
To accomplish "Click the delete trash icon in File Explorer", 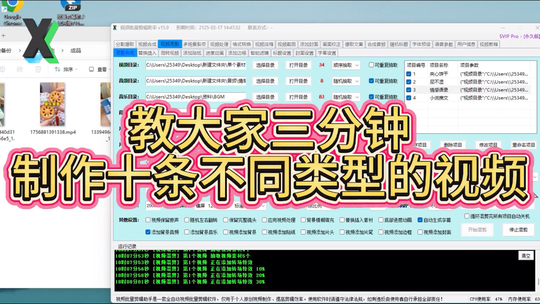I will [38, 69].
